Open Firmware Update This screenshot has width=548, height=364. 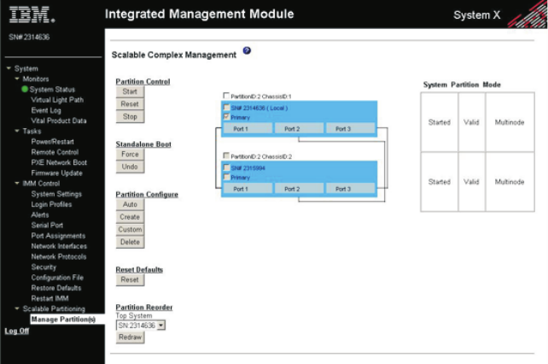[56, 173]
